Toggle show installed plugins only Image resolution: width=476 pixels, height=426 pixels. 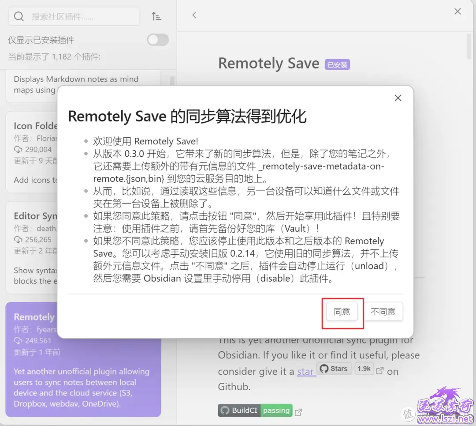click(x=158, y=40)
